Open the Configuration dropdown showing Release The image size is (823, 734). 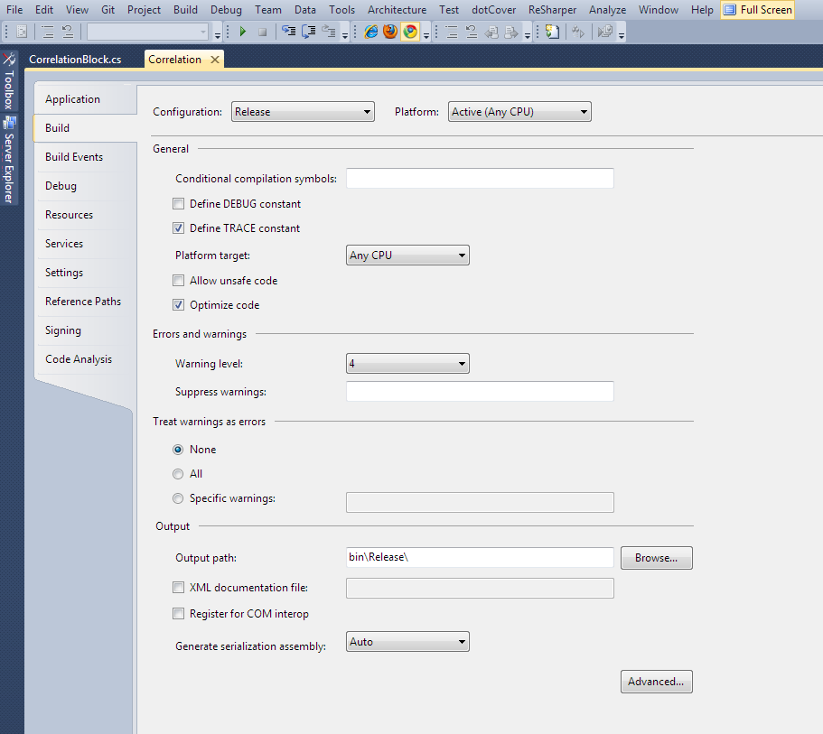pyautogui.click(x=303, y=112)
